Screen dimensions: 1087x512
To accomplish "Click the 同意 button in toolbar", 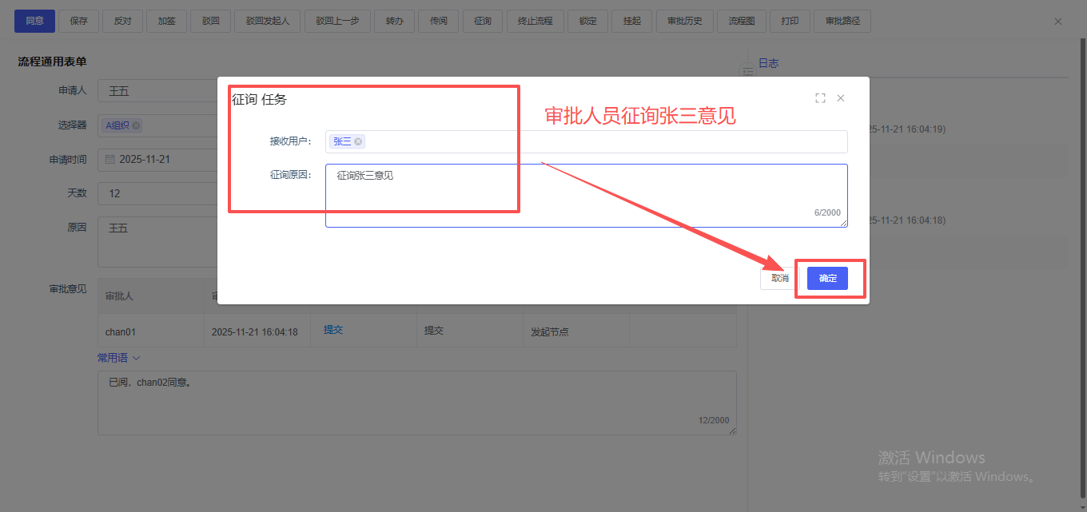I will [x=34, y=22].
